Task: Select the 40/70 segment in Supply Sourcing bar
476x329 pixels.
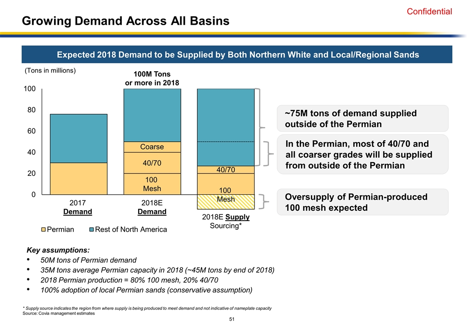Action: pyautogui.click(x=225, y=170)
